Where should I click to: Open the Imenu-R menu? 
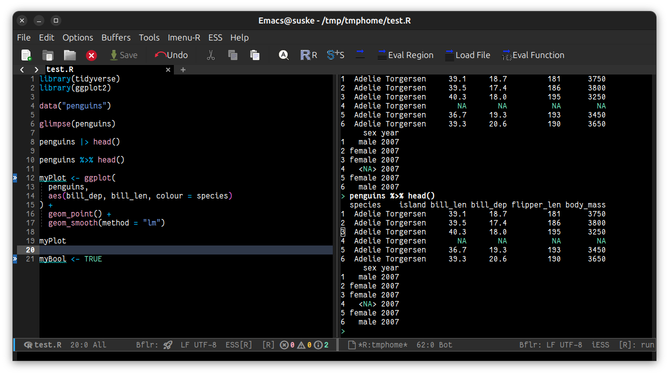[184, 37]
